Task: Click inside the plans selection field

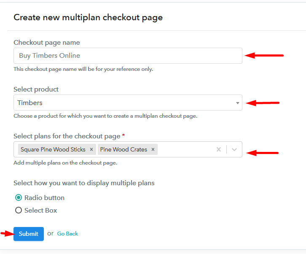Action: (x=128, y=149)
